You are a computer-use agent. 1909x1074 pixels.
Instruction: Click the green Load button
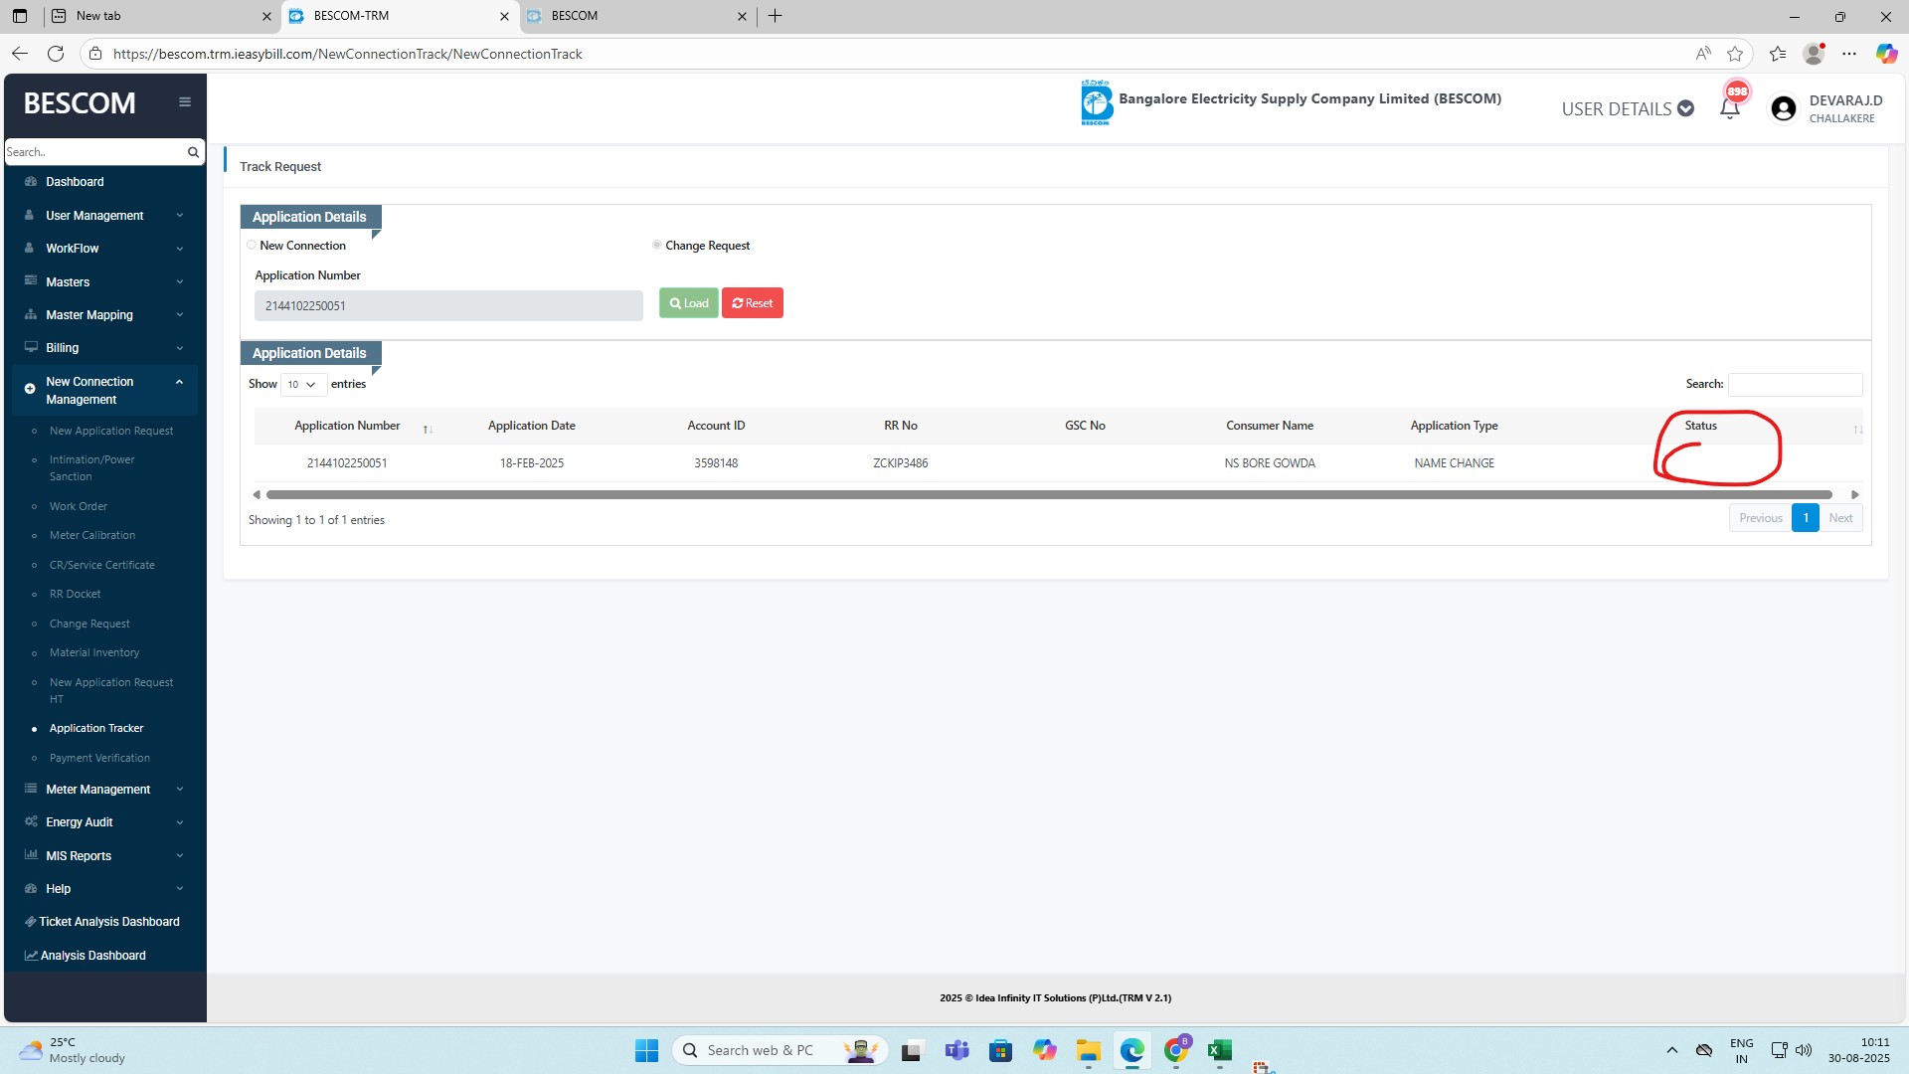(688, 303)
